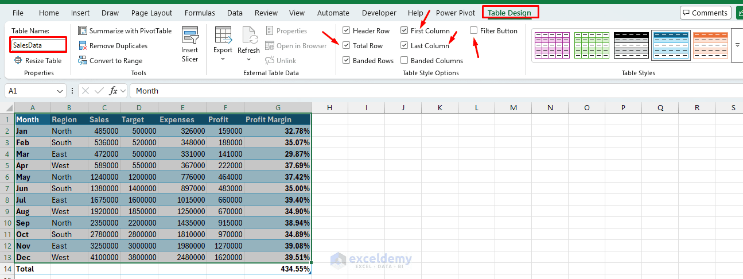This screenshot has height=279, width=743.
Task: Enable the Banded Columns checkbox
Action: (404, 61)
